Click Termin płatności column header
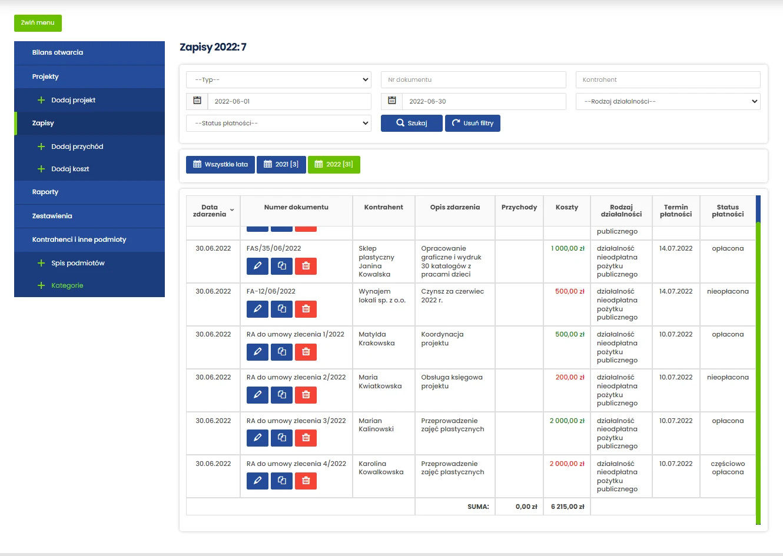 click(676, 211)
